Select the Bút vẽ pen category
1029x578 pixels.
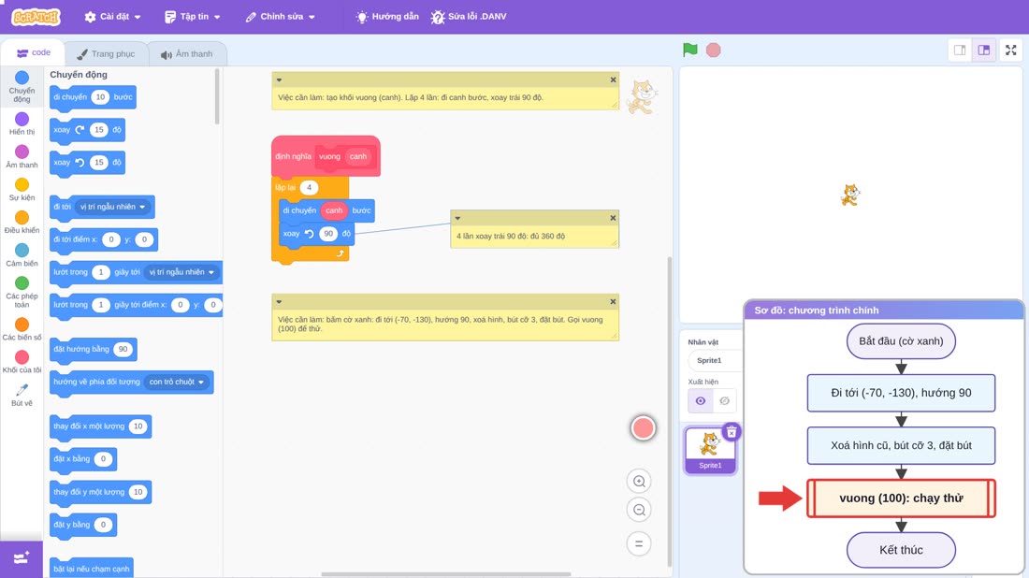pos(22,395)
